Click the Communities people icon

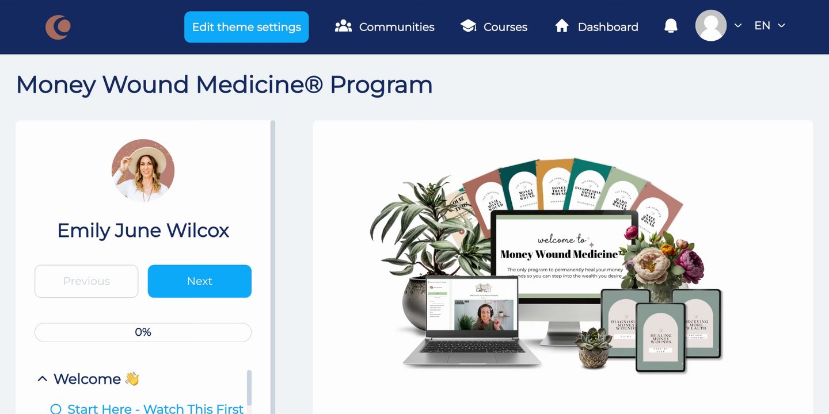pyautogui.click(x=343, y=26)
